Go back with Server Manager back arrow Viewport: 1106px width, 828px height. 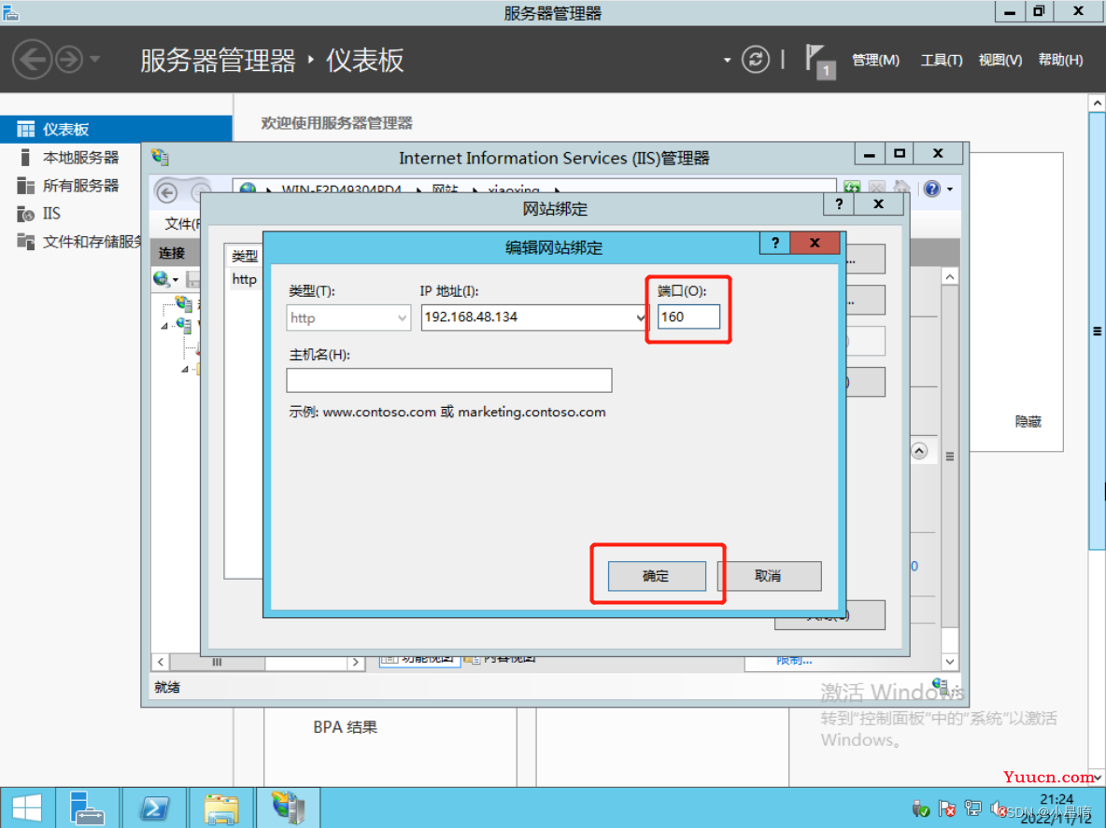[x=33, y=59]
